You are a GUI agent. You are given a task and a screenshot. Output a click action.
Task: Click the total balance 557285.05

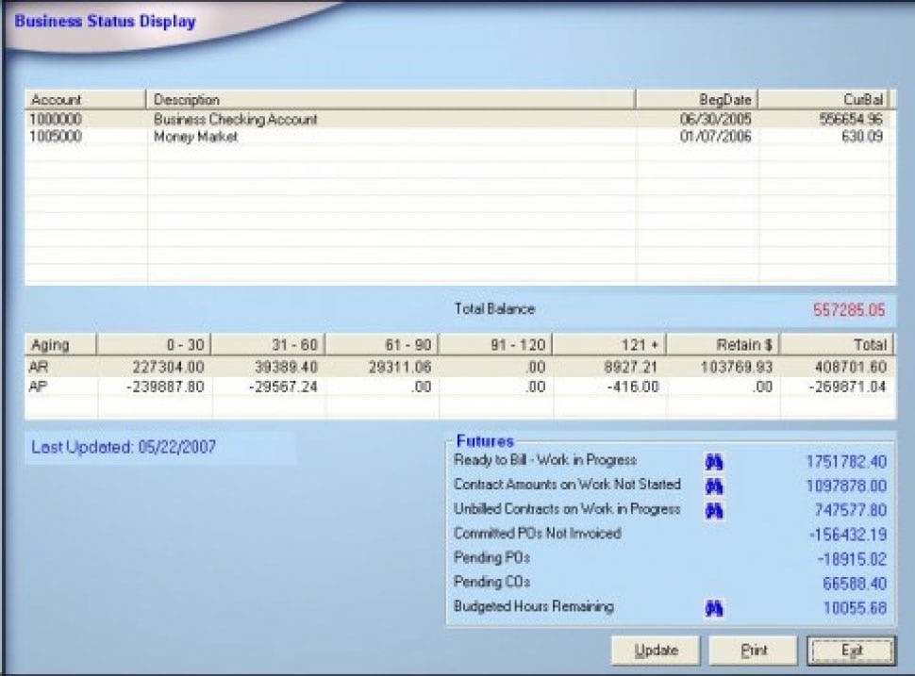click(x=849, y=309)
